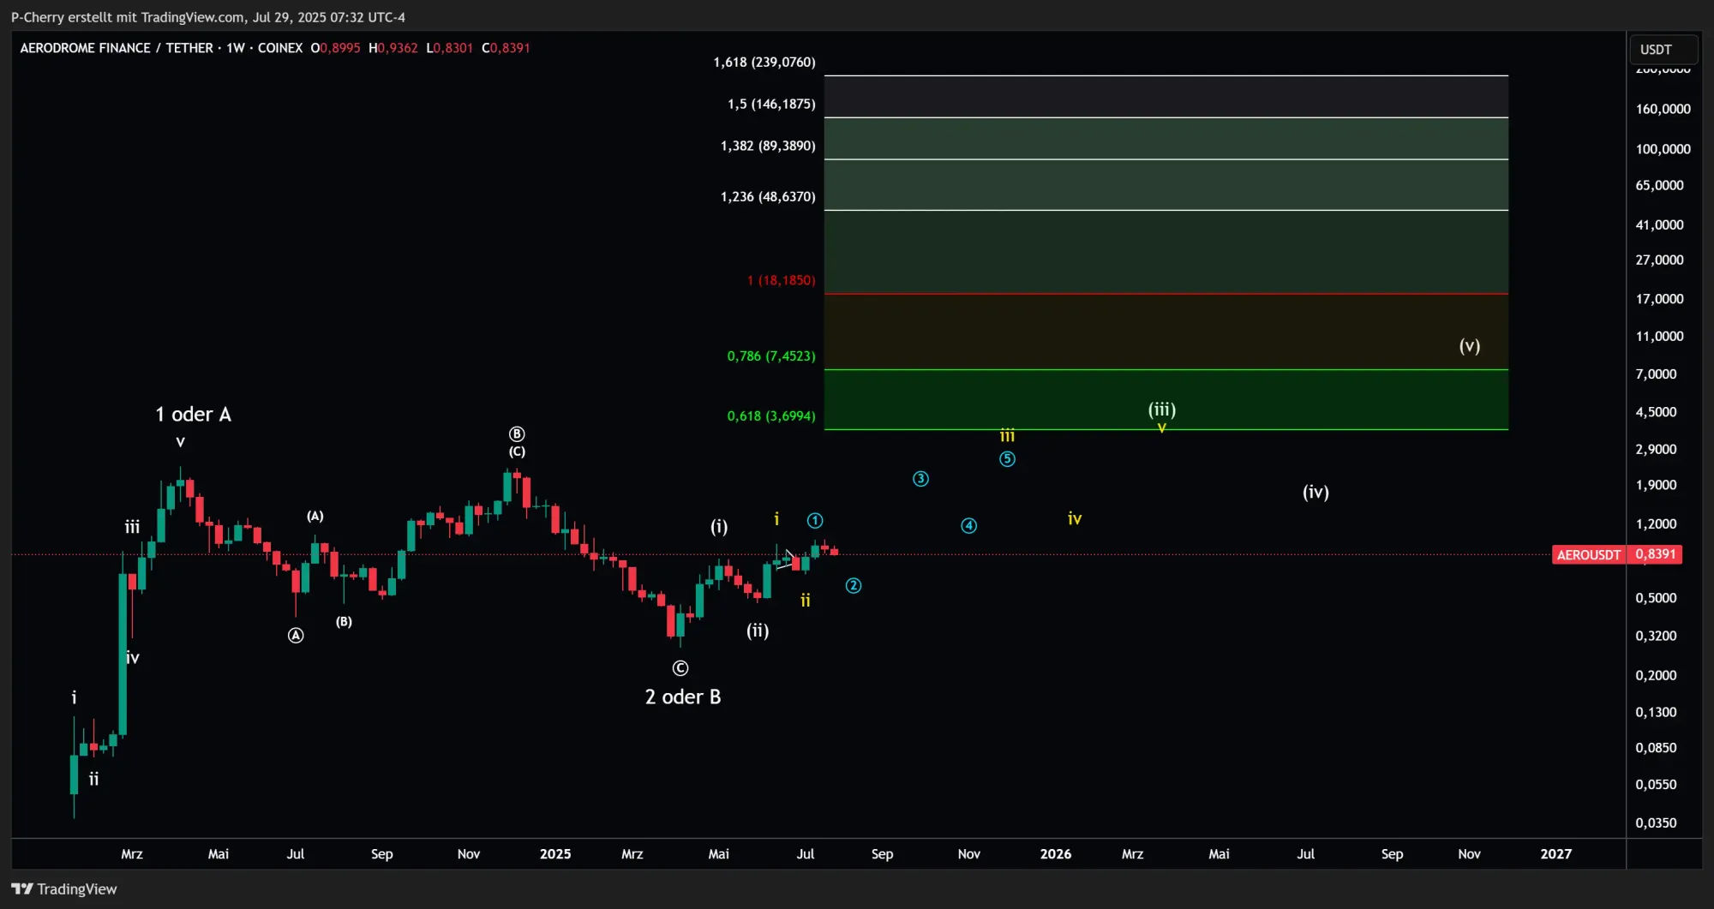Click the 2027 label on the time axis

coord(1555,854)
